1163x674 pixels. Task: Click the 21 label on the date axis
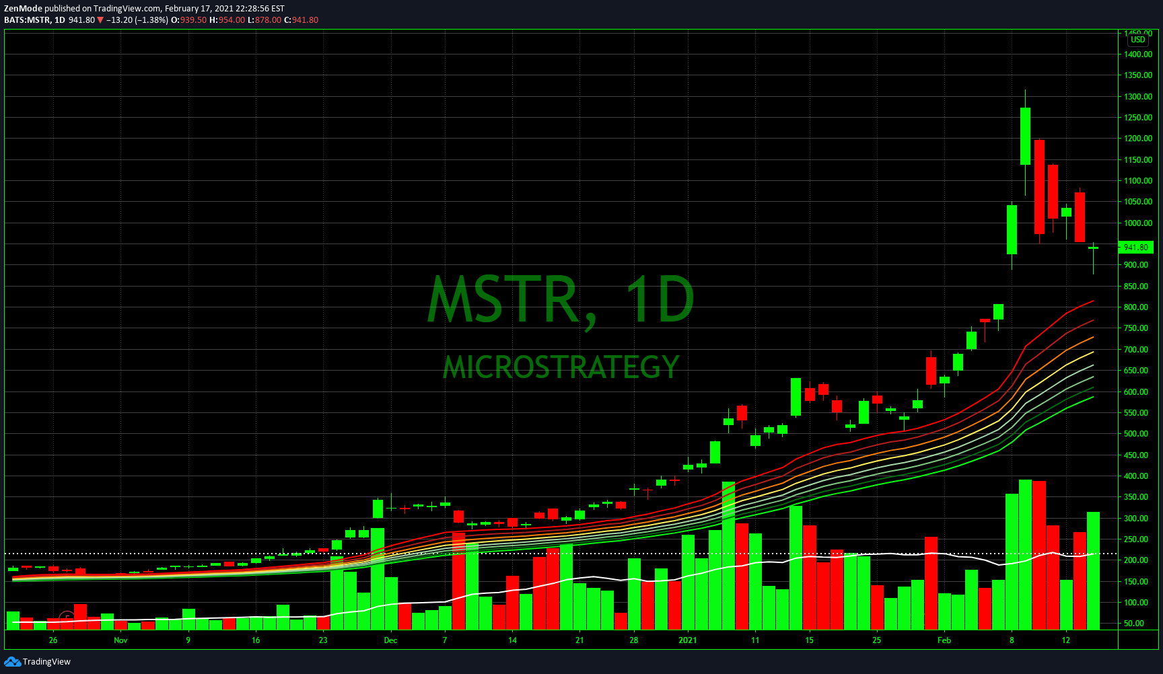579,640
